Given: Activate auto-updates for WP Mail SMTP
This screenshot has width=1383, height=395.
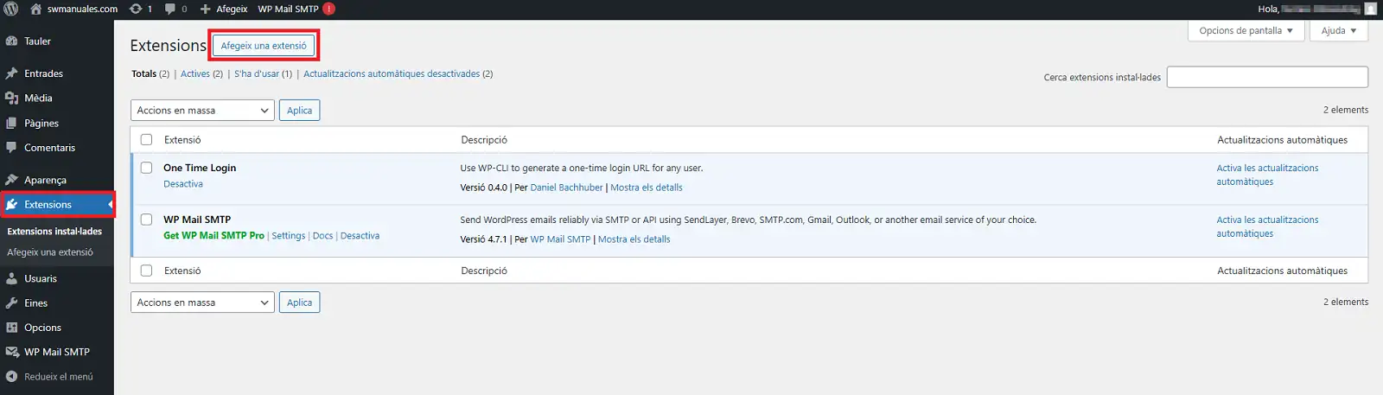Looking at the screenshot, I should tap(1267, 226).
